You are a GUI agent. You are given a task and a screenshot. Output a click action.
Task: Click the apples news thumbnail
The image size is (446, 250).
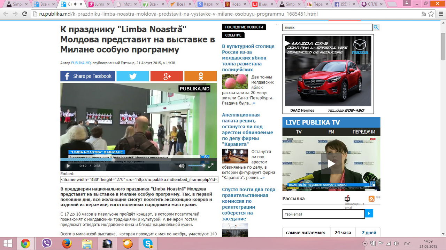[x=235, y=81]
